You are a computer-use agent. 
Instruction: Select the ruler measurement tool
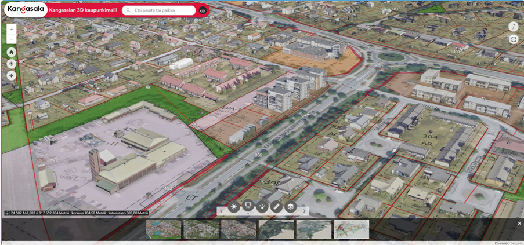point(277,207)
